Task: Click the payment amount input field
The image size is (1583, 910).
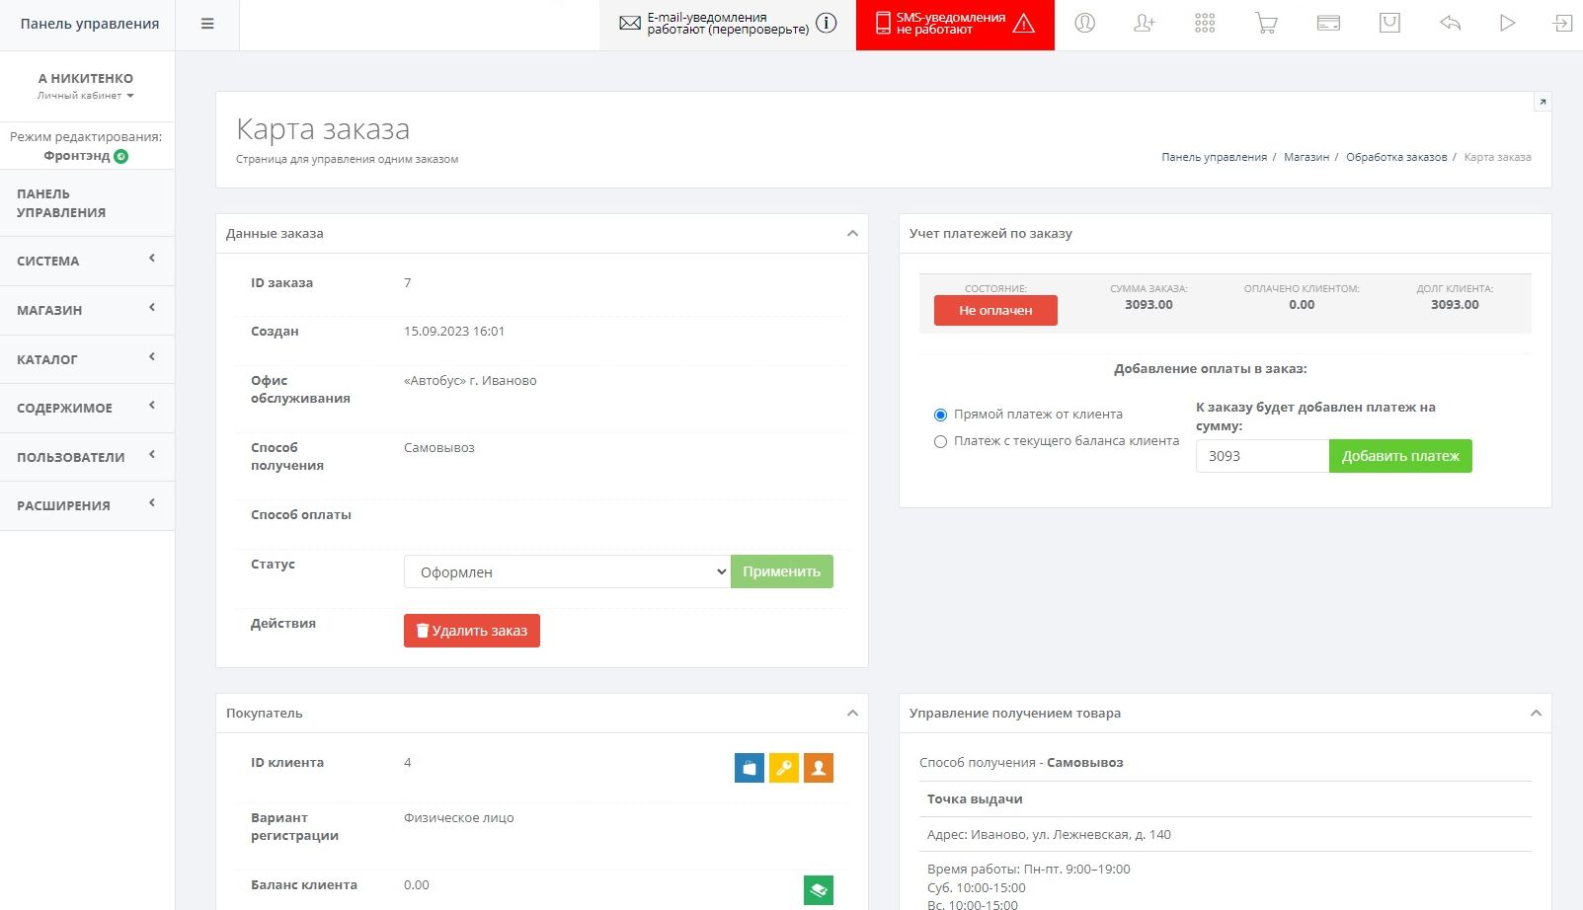Action: 1261,456
